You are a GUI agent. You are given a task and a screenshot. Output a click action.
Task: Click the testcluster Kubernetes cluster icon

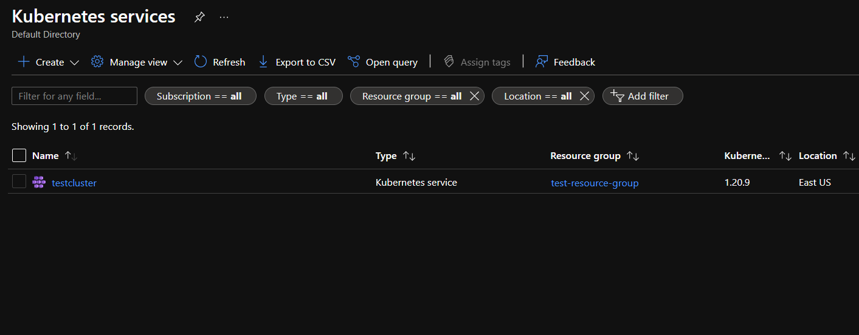[40, 182]
